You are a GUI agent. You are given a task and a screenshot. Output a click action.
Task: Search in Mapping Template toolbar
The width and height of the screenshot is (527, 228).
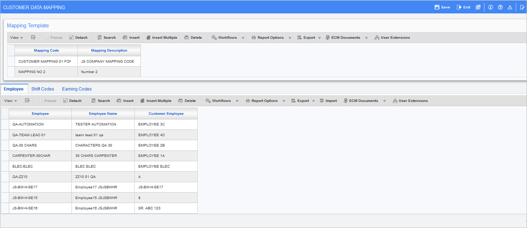click(107, 38)
